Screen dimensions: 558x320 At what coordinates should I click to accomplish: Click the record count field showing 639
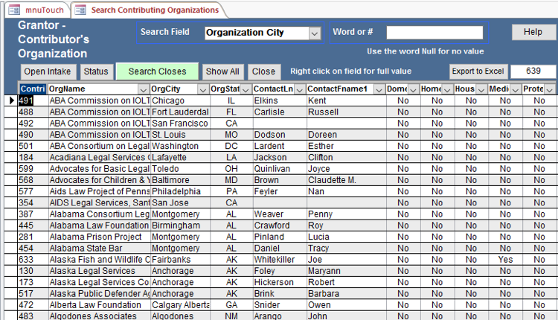pyautogui.click(x=533, y=71)
